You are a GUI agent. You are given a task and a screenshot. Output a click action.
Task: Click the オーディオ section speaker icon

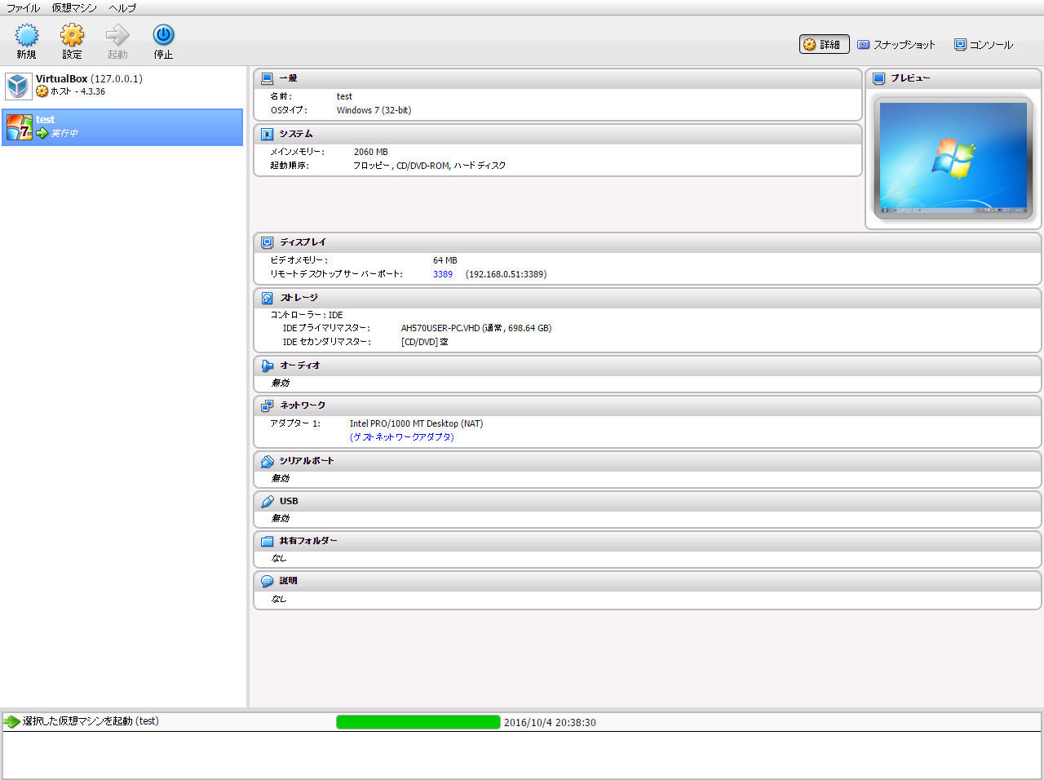click(x=268, y=365)
